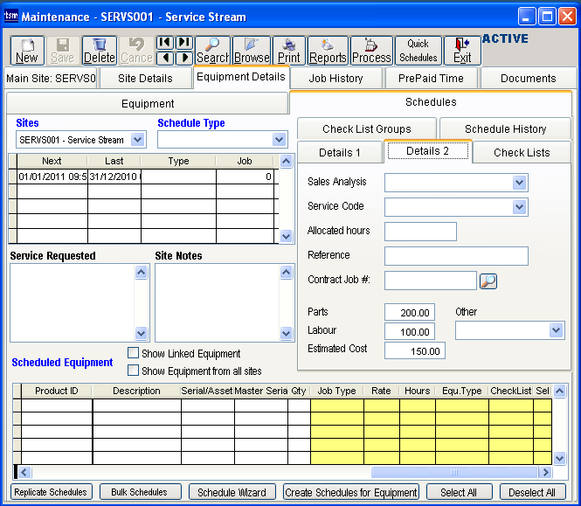Click the Contract Job lookup magnifier icon

pyautogui.click(x=488, y=281)
